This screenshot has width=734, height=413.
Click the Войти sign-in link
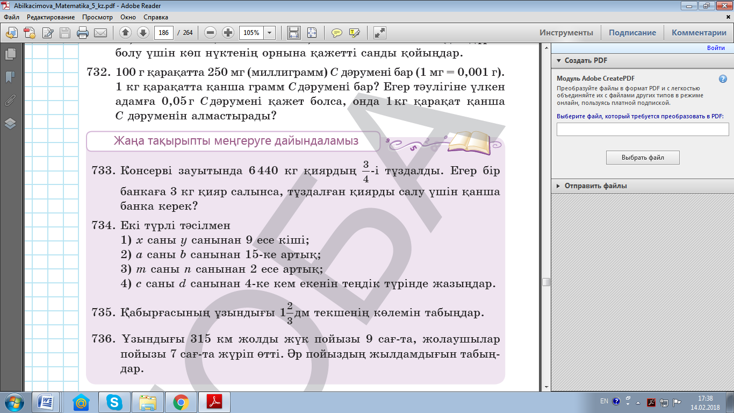[x=716, y=48]
